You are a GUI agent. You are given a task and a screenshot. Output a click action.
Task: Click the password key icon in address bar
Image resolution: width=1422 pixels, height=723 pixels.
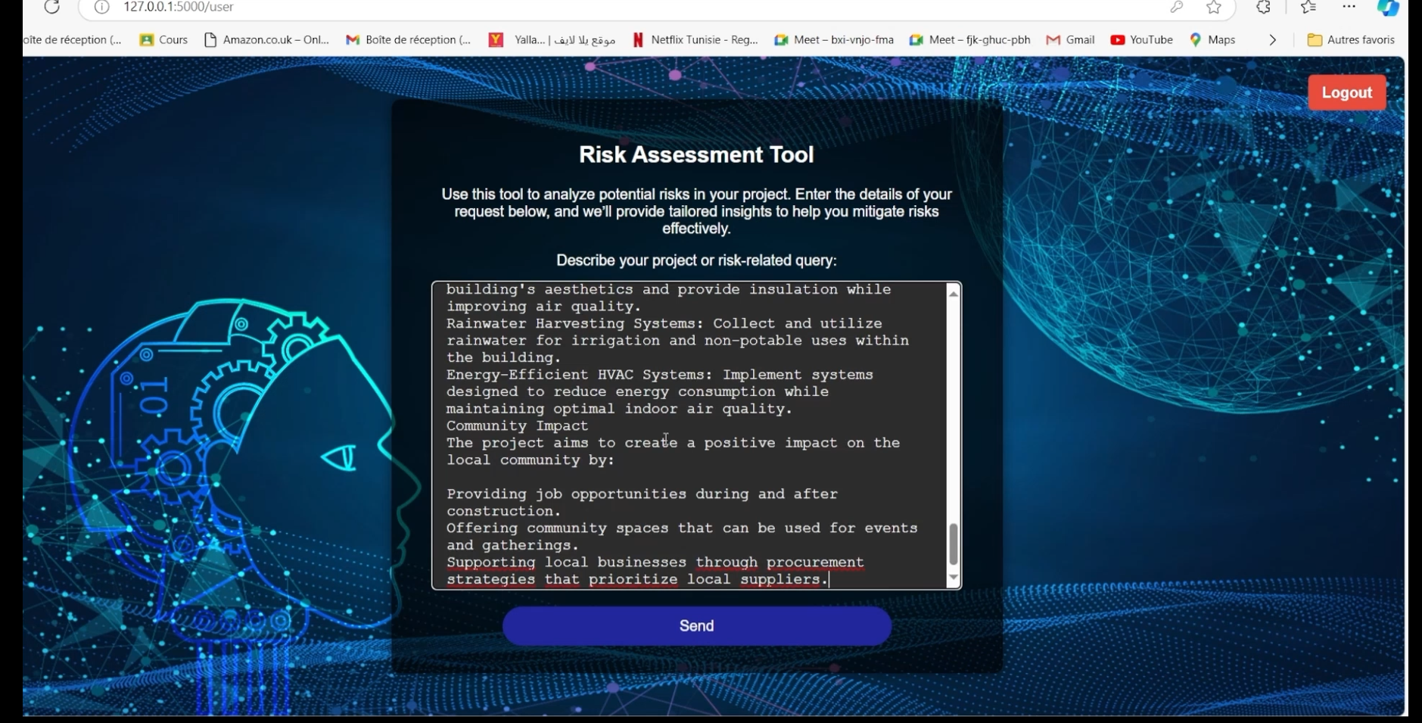click(x=1176, y=8)
